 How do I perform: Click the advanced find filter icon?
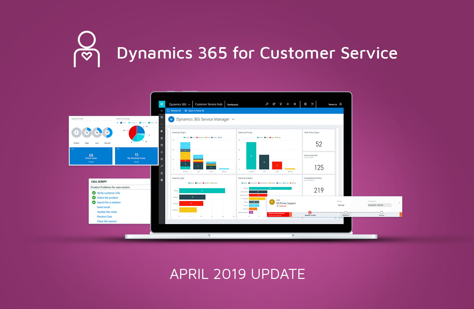click(x=295, y=104)
